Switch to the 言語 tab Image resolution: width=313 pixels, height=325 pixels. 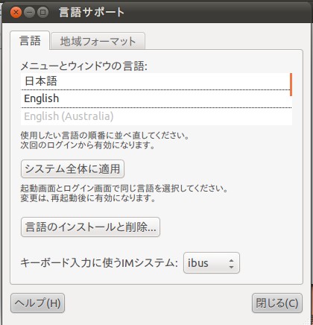(30, 40)
